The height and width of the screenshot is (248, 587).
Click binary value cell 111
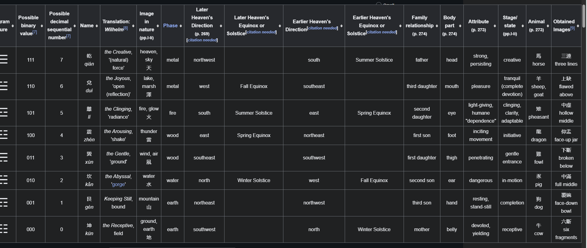click(31, 60)
